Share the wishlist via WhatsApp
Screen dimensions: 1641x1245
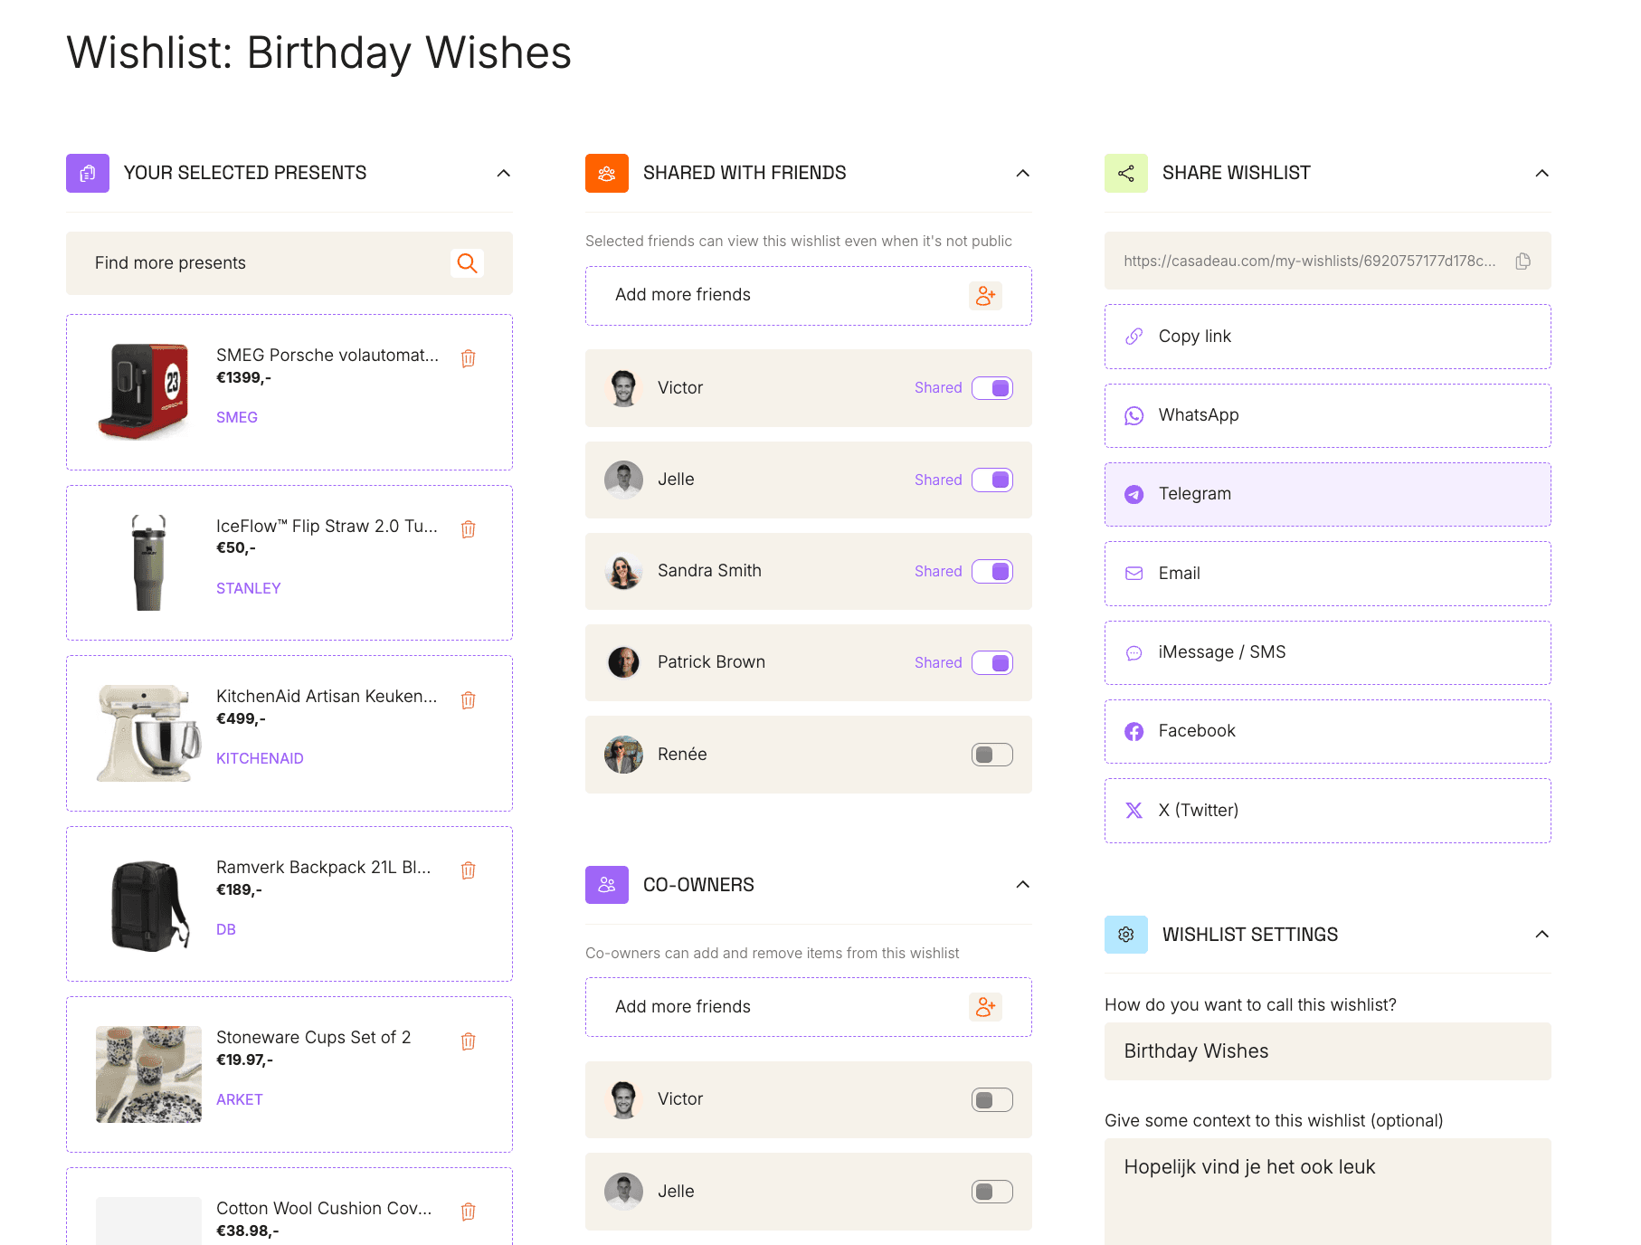tap(1327, 415)
